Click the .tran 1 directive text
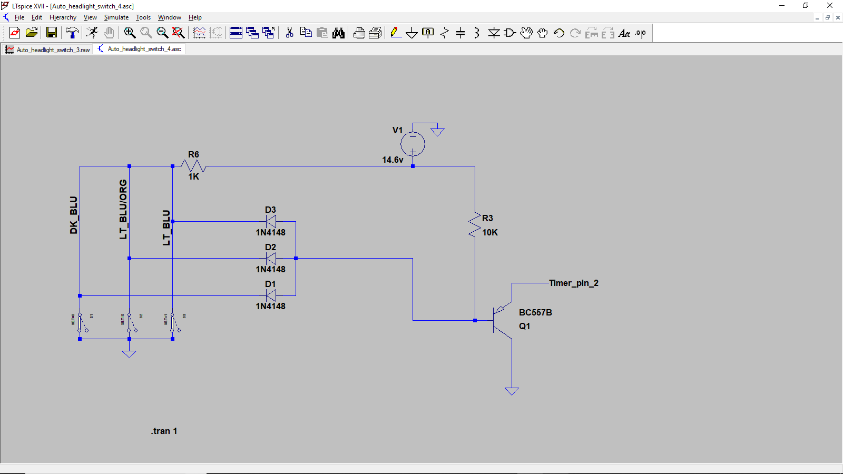The width and height of the screenshot is (843, 474). [164, 431]
